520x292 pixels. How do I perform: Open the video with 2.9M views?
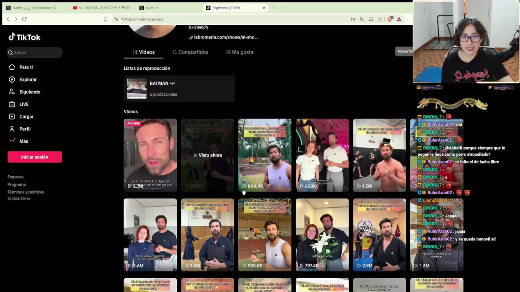(x=379, y=234)
